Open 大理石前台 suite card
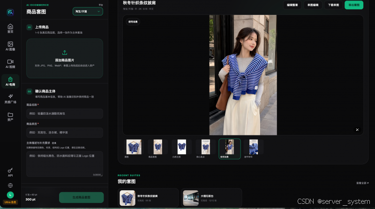Image resolution: width=375 pixels, height=209 pixels. (x=211, y=198)
